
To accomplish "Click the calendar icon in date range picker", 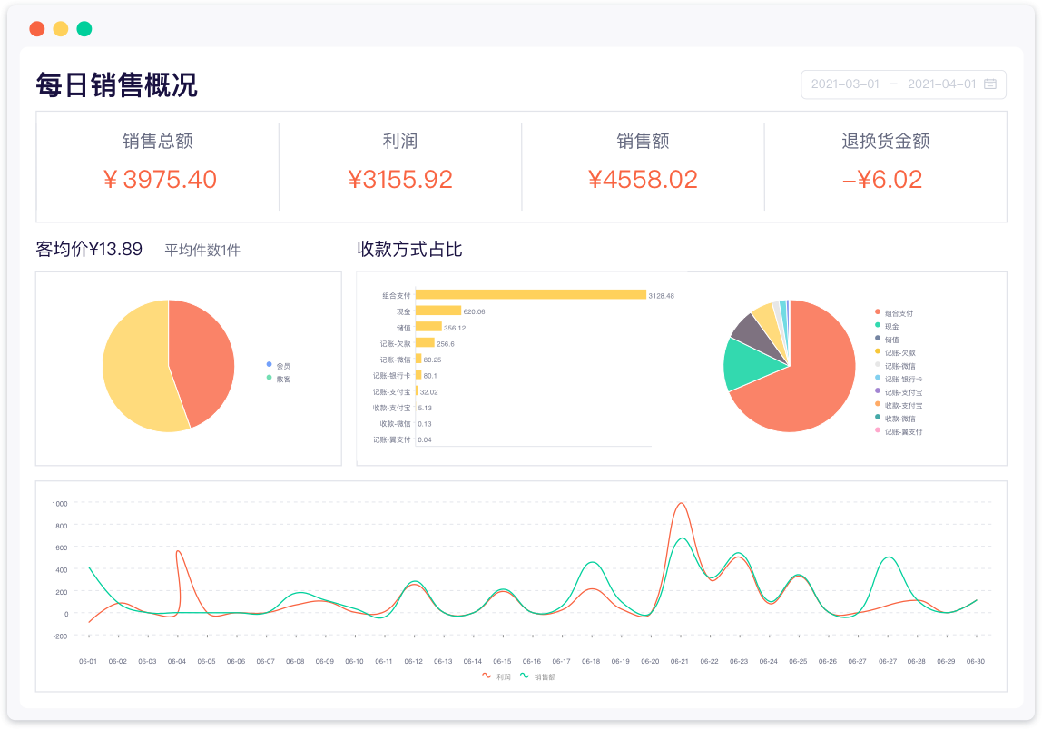I will click(x=990, y=84).
